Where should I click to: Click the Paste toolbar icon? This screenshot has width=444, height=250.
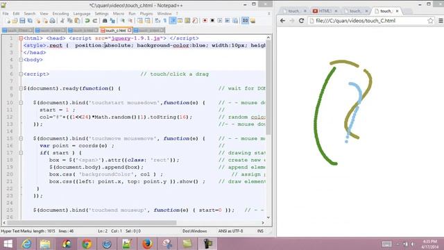pyautogui.click(x=77, y=21)
